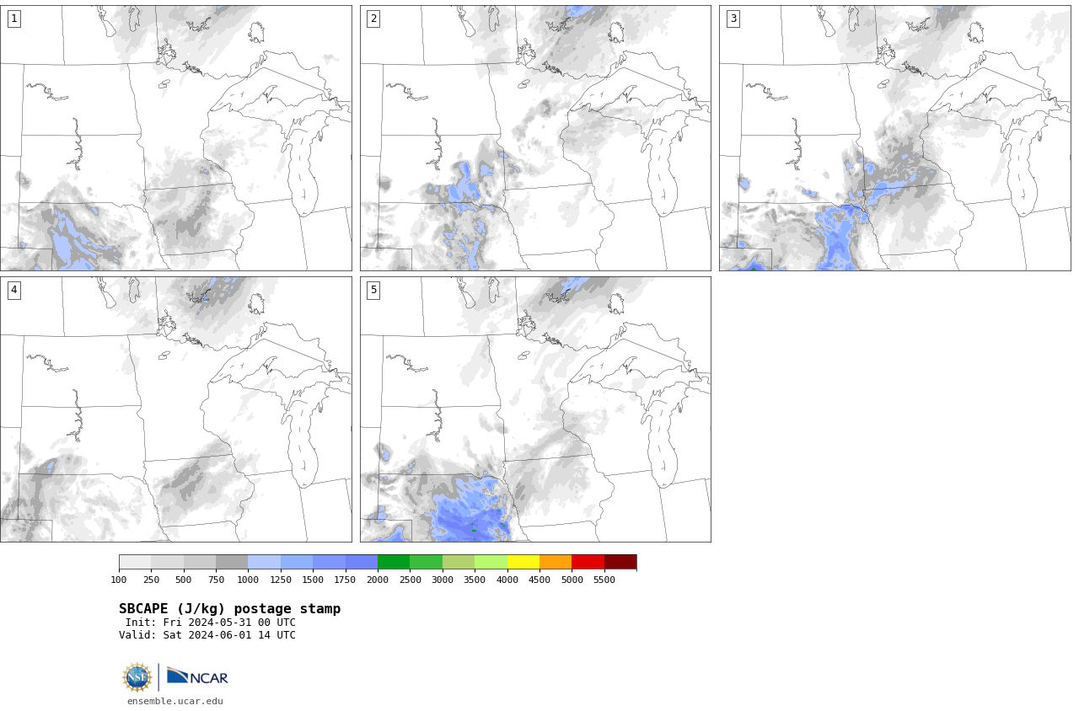Viewport: 1079px width, 711px height.
Task: Click the lightest gray swatch above 100 label
Action: coord(135,562)
